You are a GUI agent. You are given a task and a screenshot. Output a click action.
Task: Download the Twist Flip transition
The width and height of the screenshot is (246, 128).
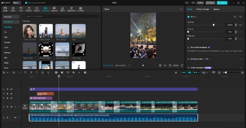click(84, 54)
